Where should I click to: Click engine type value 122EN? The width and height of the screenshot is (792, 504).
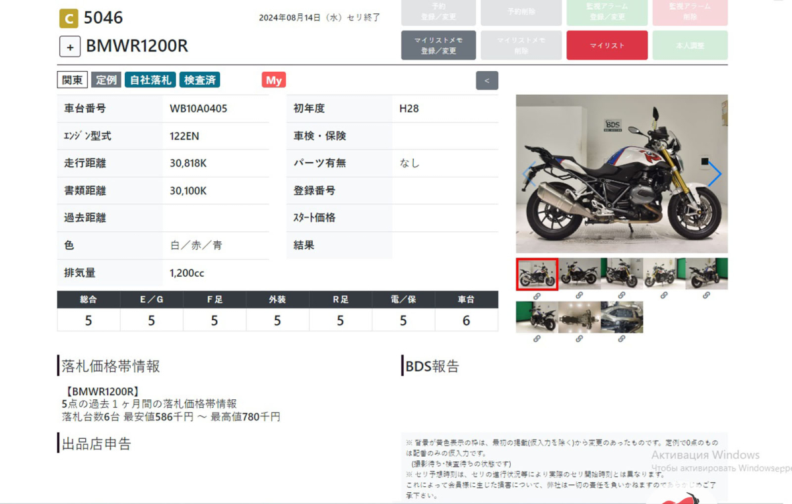[184, 136]
